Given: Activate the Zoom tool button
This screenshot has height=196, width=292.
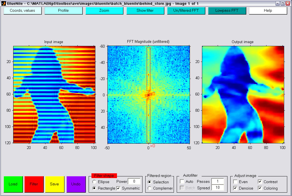Looking at the screenshot, I should pos(104,11).
